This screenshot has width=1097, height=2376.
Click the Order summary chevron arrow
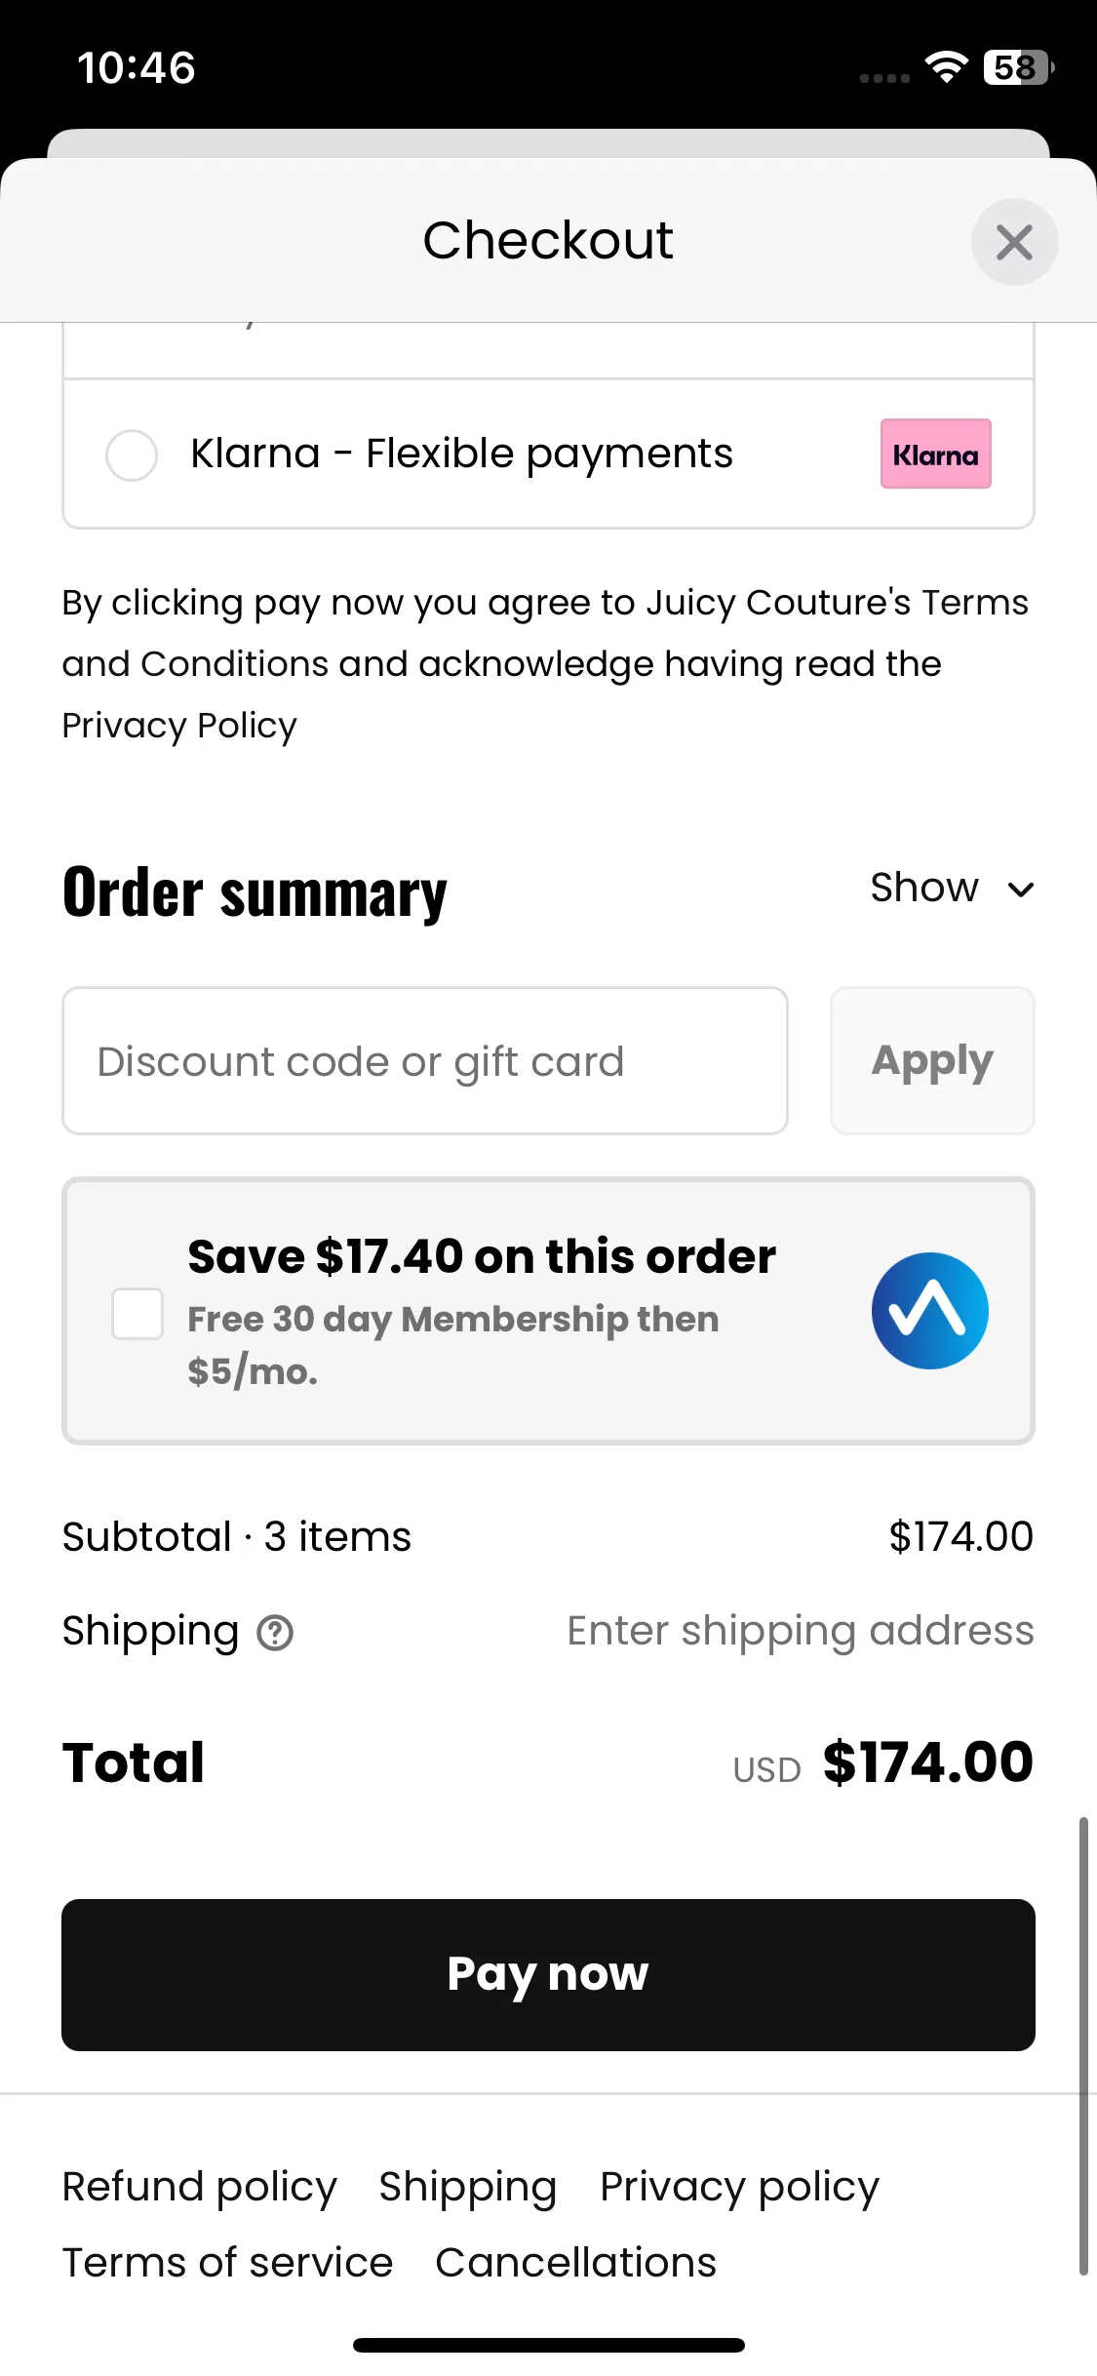(1020, 889)
